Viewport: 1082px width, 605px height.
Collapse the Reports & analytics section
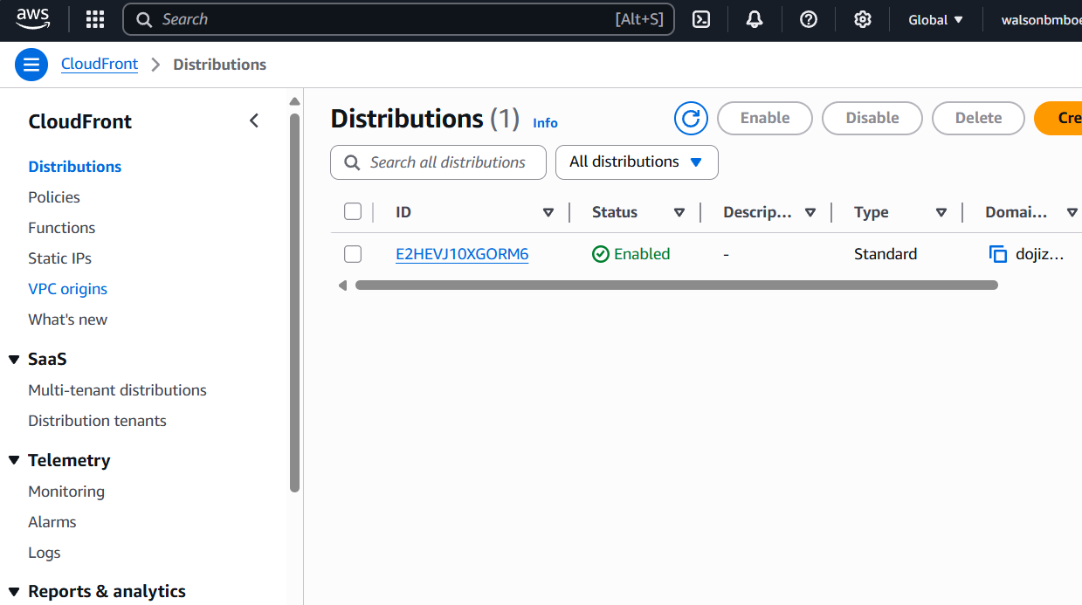(14, 592)
